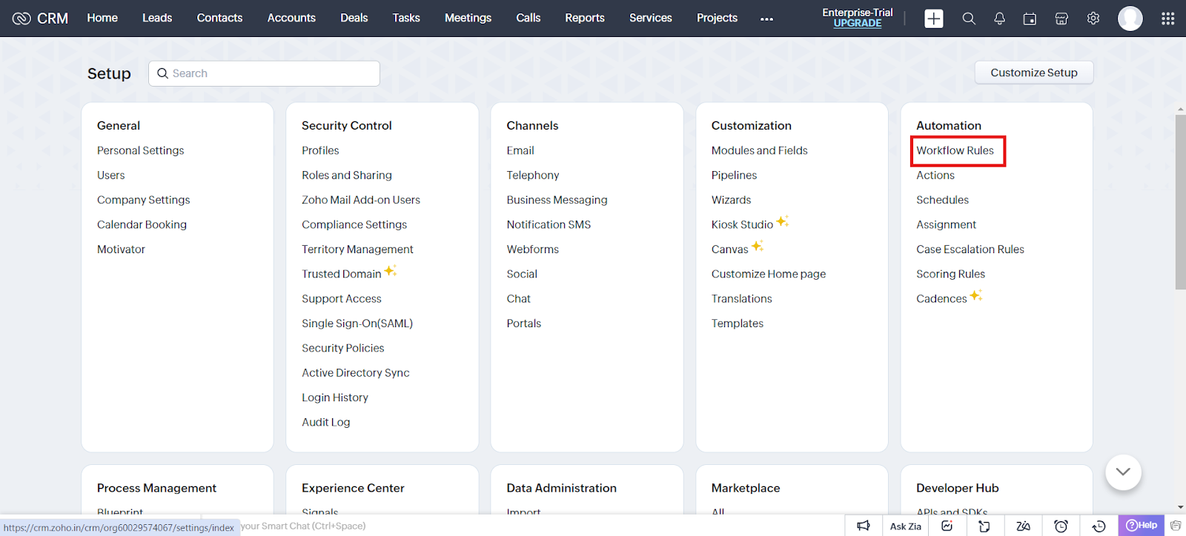Focus the Setup search field

pos(264,73)
